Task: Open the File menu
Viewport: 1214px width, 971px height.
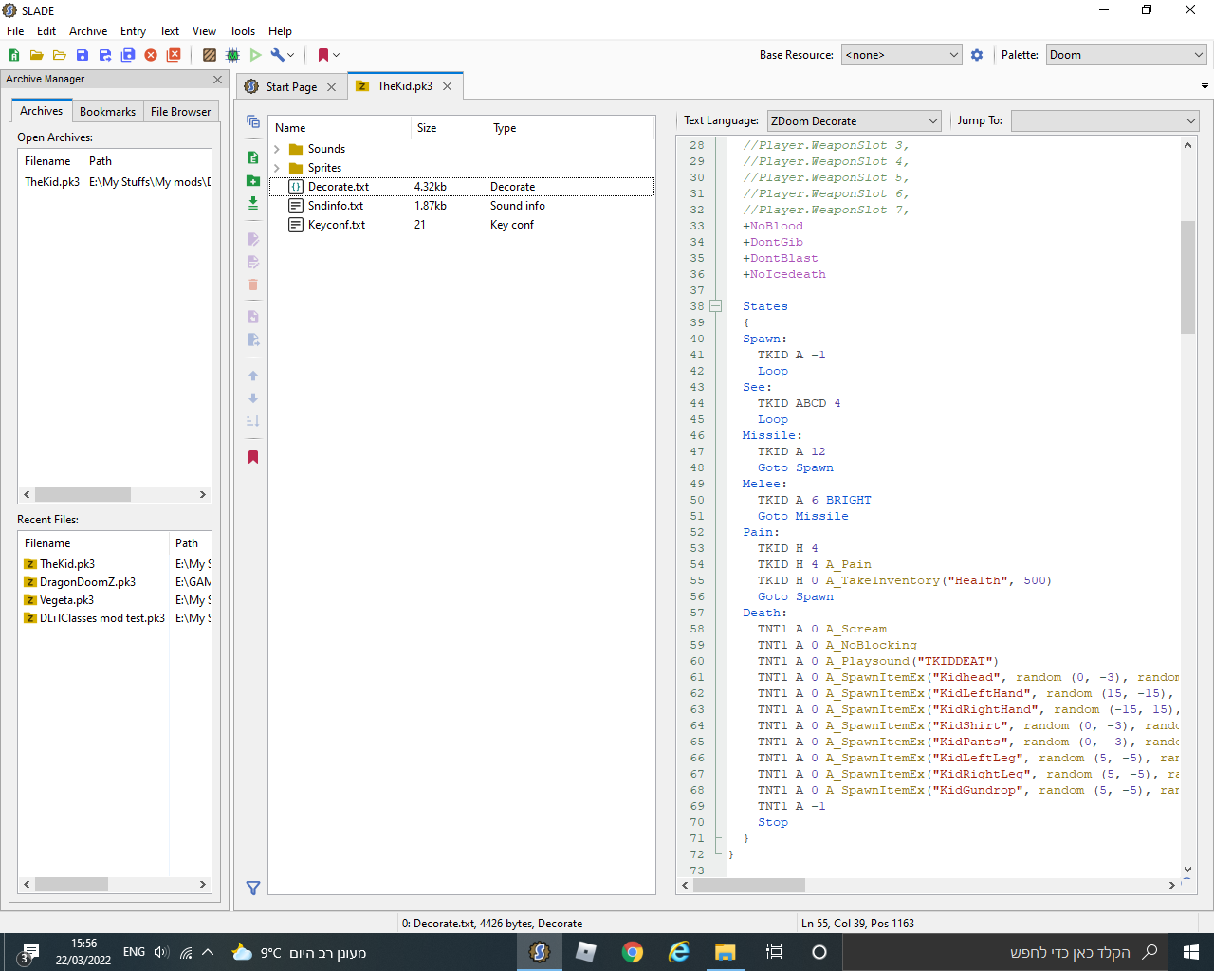Action: [x=15, y=31]
